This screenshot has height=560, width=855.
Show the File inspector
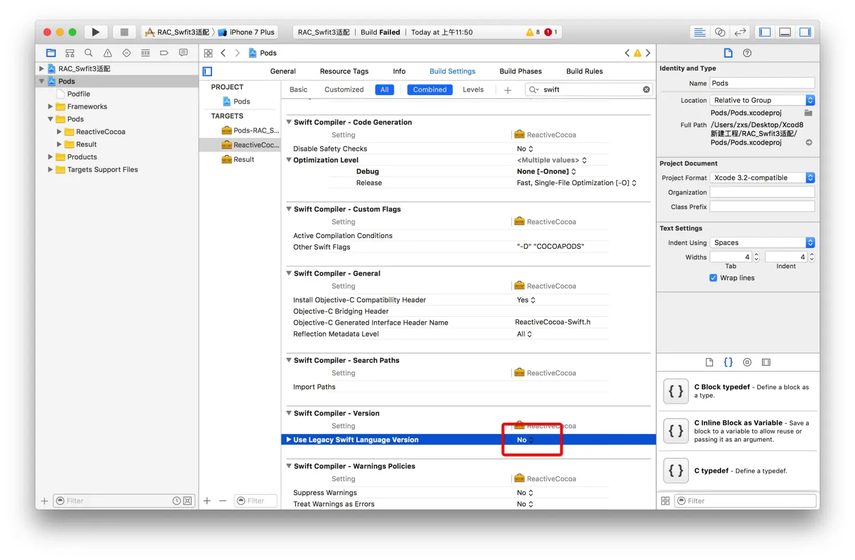[x=728, y=53]
